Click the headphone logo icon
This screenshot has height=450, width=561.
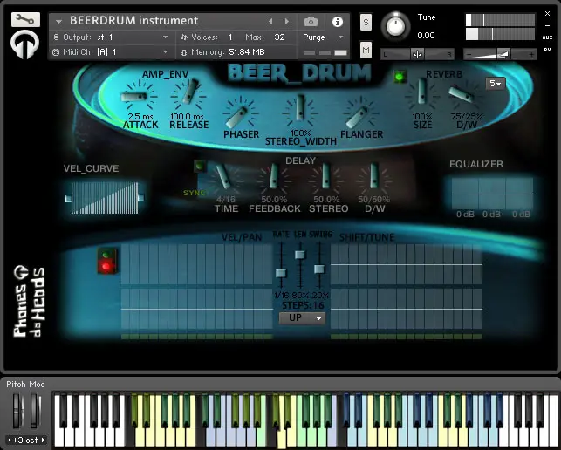(24, 44)
